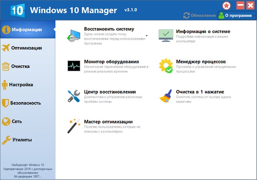Switch to the Сеть section

[x=28, y=121]
